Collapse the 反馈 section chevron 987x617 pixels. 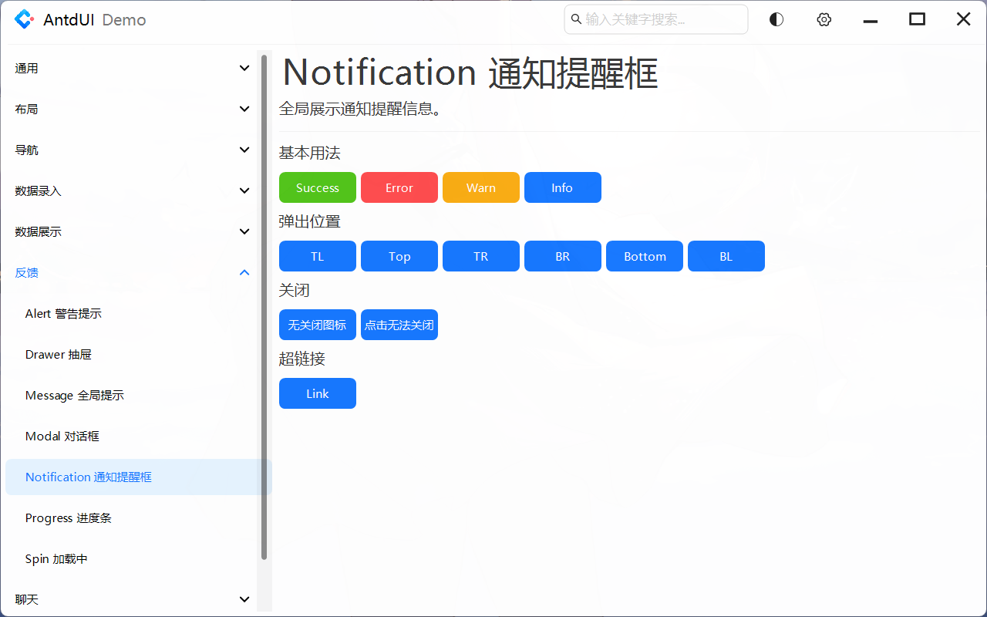coord(244,272)
